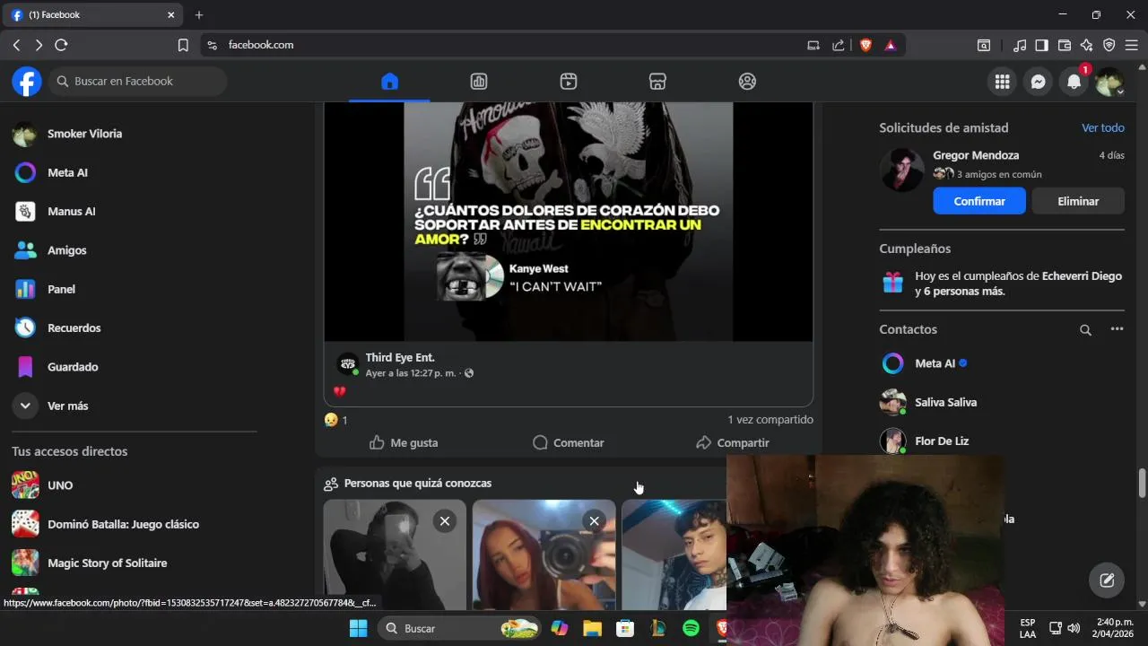1148x646 pixels.
Task: Open the browser hamburger menu
Action: click(x=1132, y=45)
